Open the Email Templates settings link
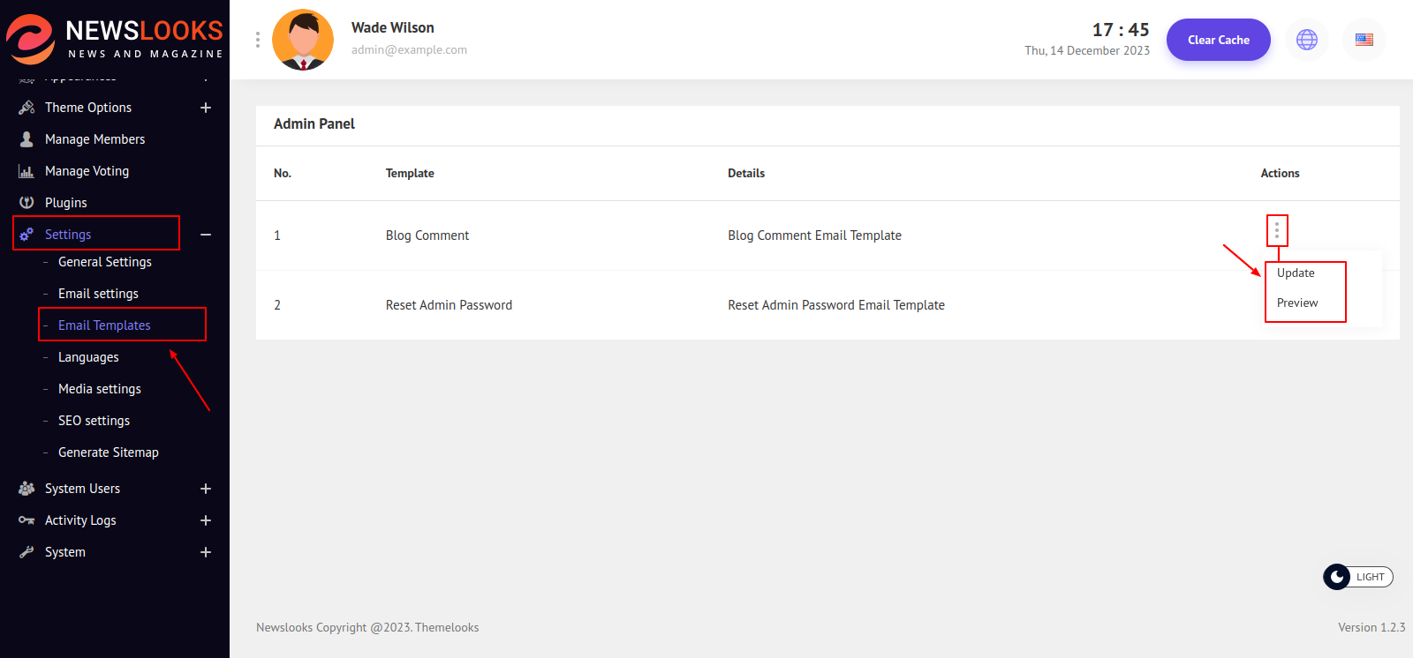Image resolution: width=1413 pixels, height=658 pixels. pos(104,325)
